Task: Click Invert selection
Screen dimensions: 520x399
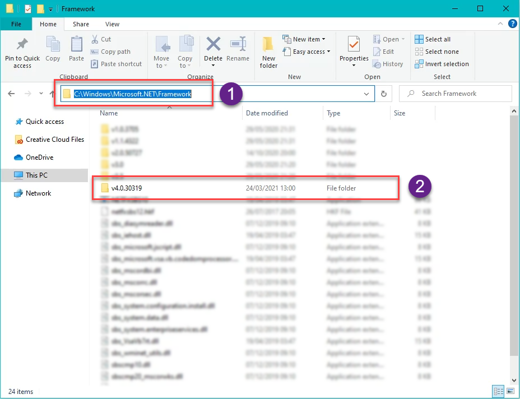Action: (x=442, y=64)
